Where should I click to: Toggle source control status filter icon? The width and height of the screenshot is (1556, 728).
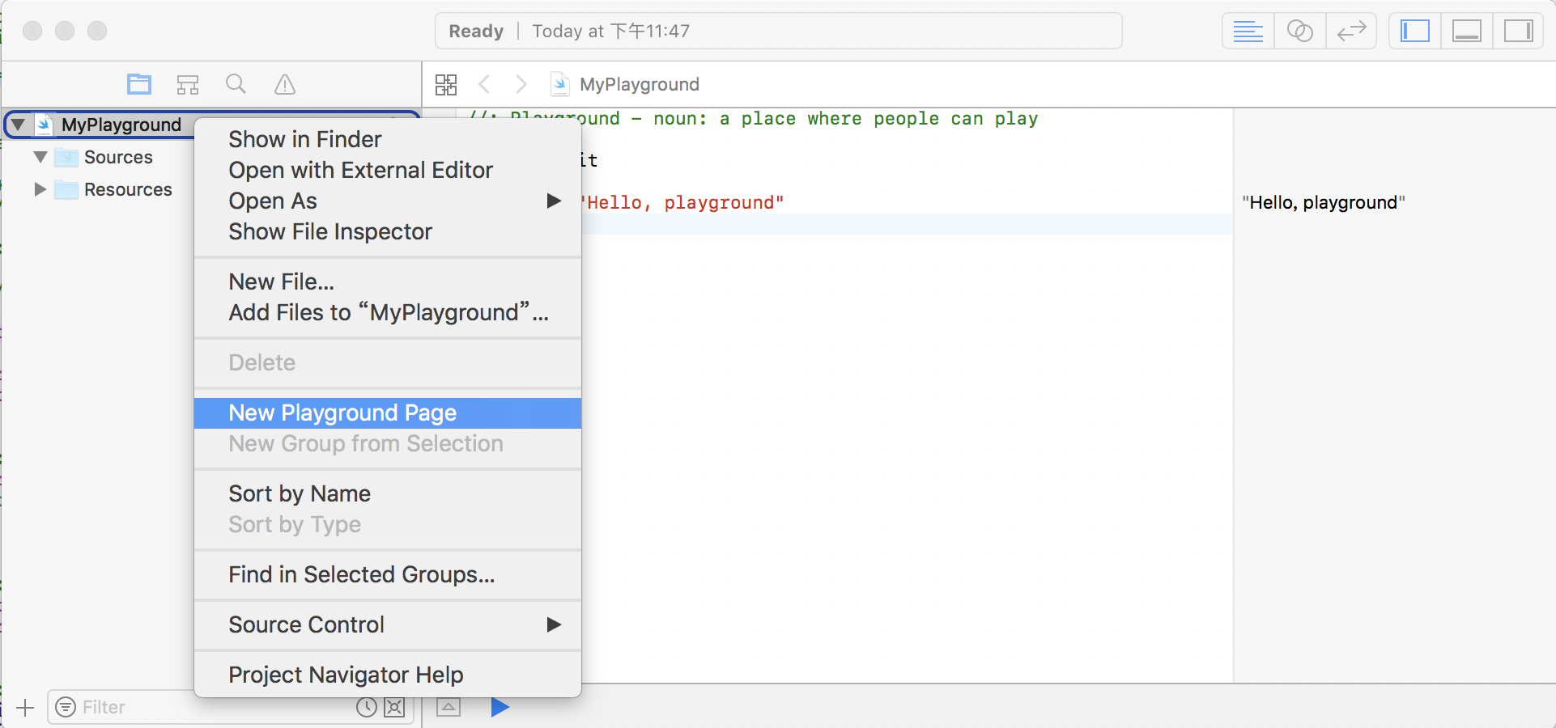pos(394,708)
